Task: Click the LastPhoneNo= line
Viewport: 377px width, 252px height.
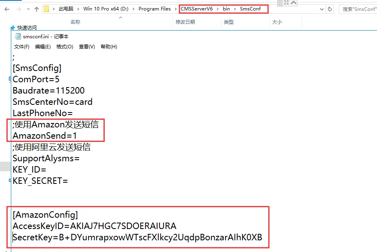Action: pos(43,113)
